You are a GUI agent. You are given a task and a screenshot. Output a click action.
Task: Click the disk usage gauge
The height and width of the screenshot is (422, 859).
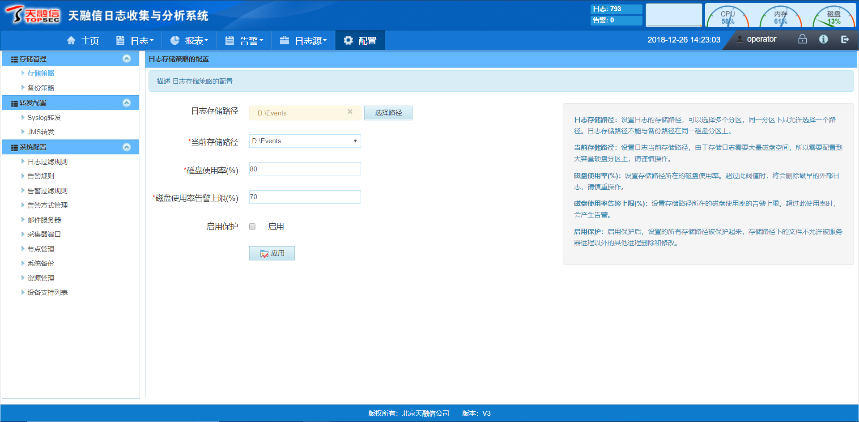[833, 17]
